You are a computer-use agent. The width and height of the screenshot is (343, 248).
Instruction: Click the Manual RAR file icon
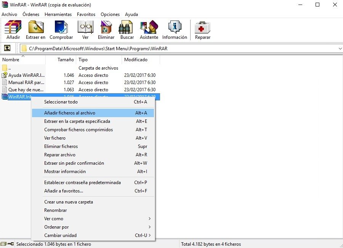[4, 82]
